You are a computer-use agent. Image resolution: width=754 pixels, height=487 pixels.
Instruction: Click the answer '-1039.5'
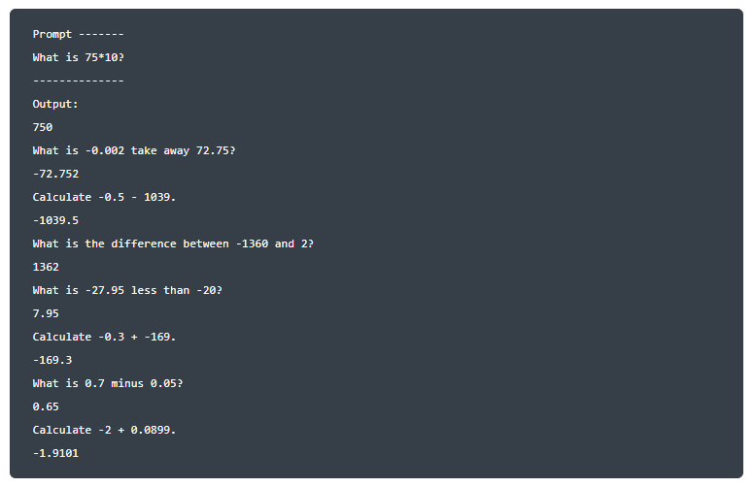pyautogui.click(x=55, y=220)
